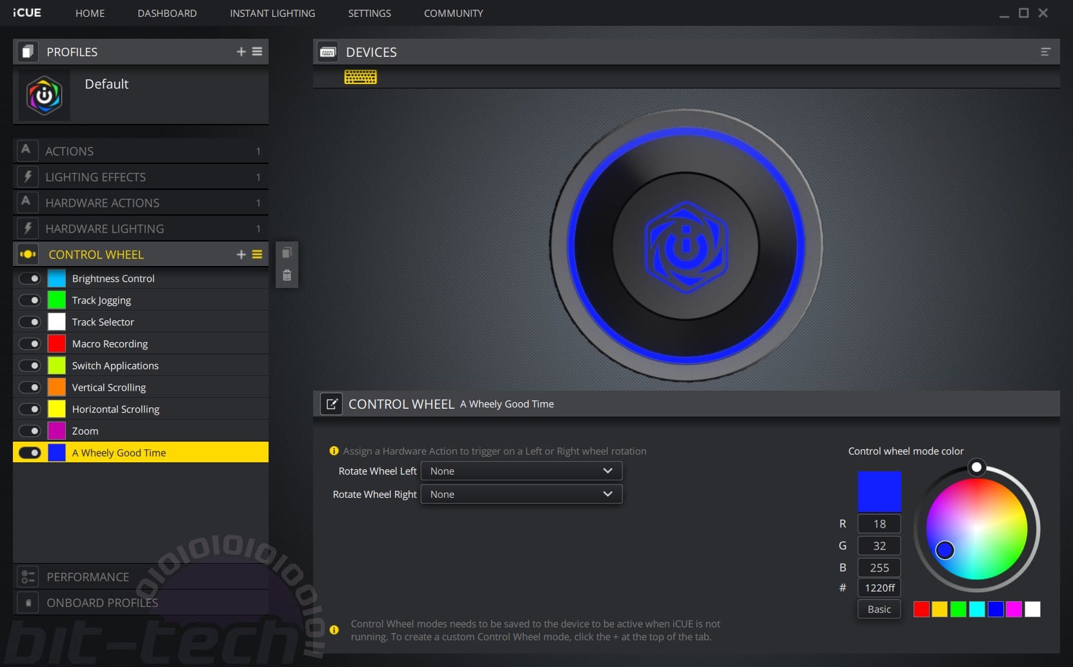Toggle the Switch Applications mode switch
The height and width of the screenshot is (667, 1073).
point(30,365)
